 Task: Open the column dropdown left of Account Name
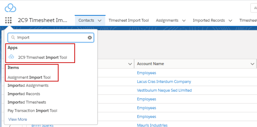[x=130, y=64]
